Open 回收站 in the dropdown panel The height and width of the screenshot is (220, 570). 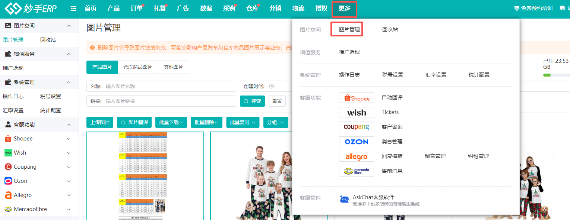[x=390, y=29]
